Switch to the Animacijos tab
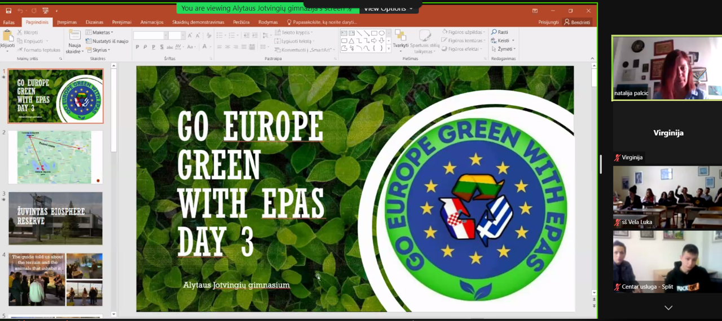The image size is (722, 321). (152, 23)
